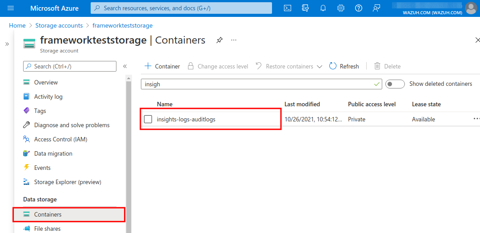480x233 pixels.
Task: Sort by the Name column header
Action: (x=165, y=104)
